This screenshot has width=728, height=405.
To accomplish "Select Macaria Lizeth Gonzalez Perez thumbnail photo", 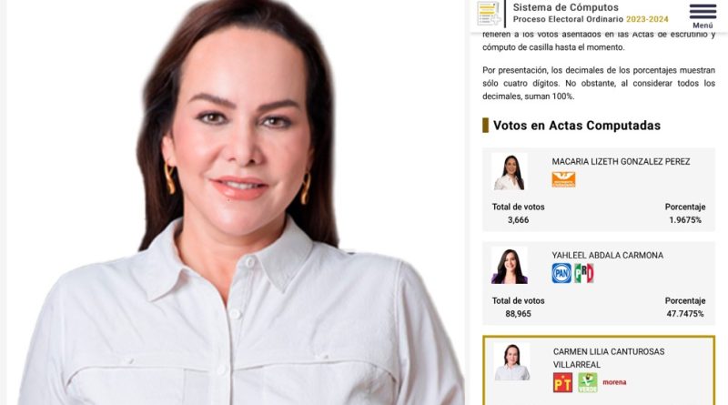I will click(x=510, y=172).
